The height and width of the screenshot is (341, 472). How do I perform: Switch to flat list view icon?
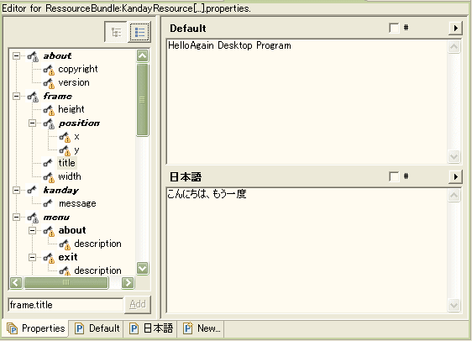coord(139,32)
